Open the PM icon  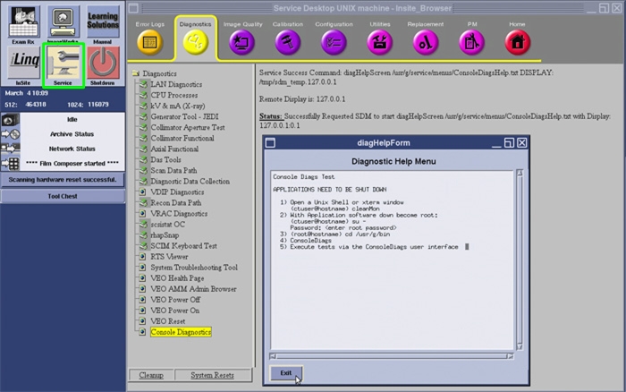point(470,40)
